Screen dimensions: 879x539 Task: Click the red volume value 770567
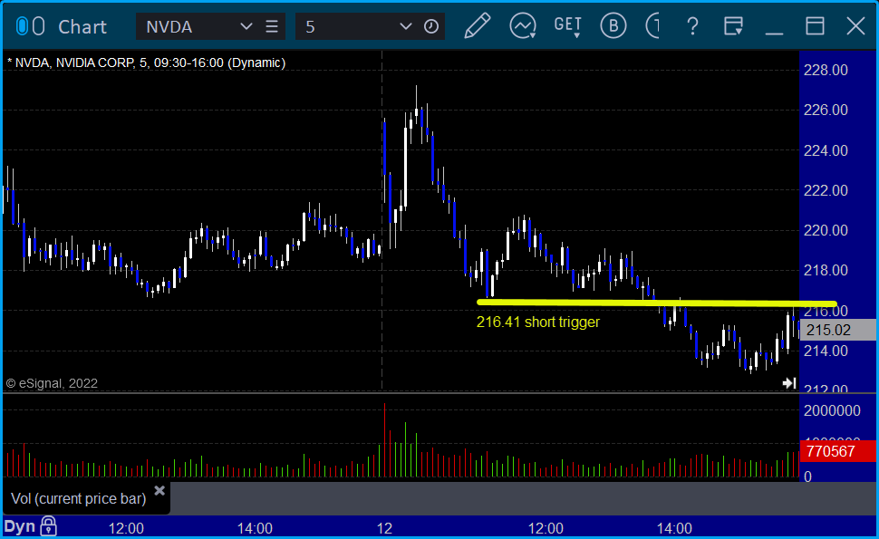(837, 451)
